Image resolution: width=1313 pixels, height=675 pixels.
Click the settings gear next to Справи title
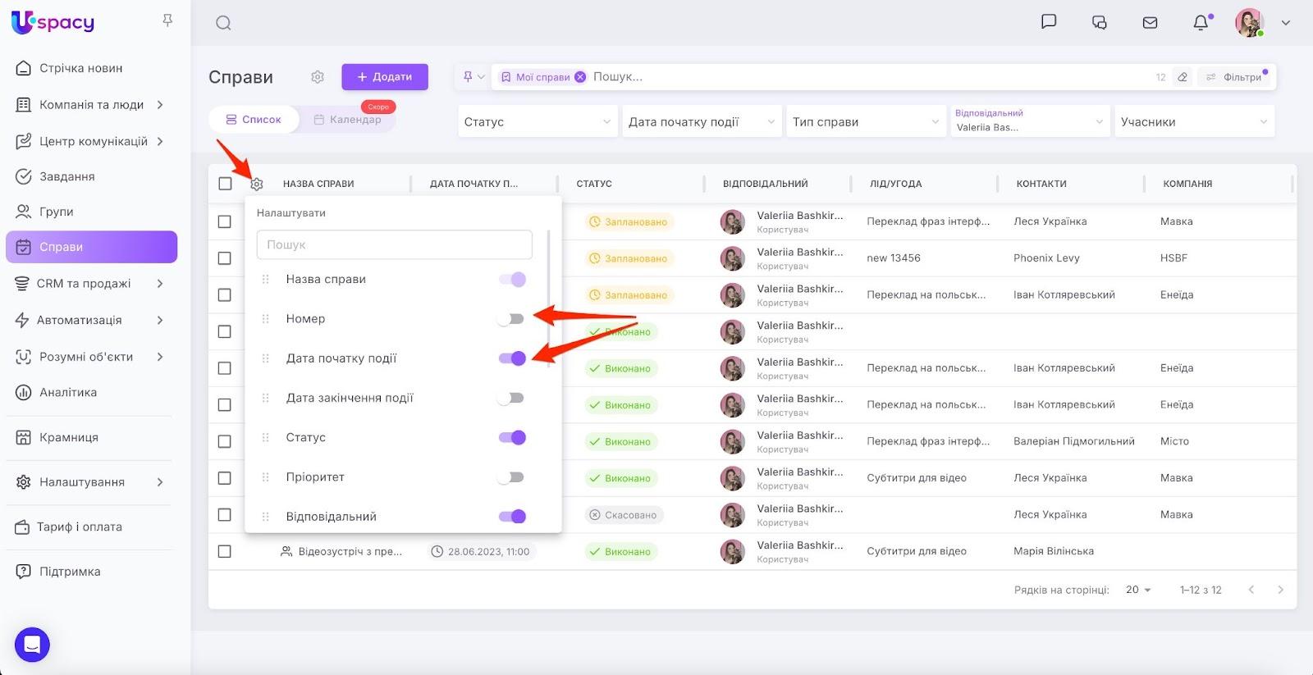[x=318, y=77]
